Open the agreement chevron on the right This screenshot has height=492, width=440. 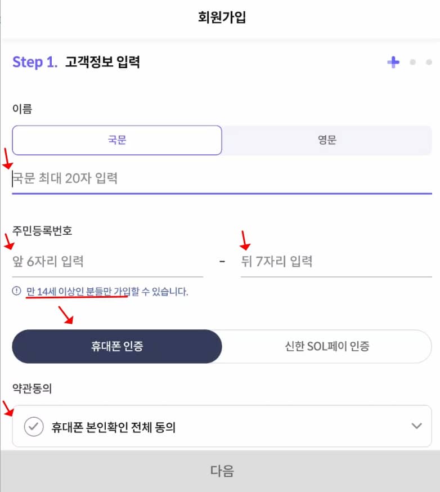[417, 426]
